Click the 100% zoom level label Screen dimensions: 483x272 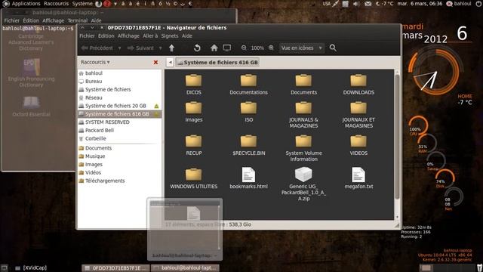tap(257, 48)
